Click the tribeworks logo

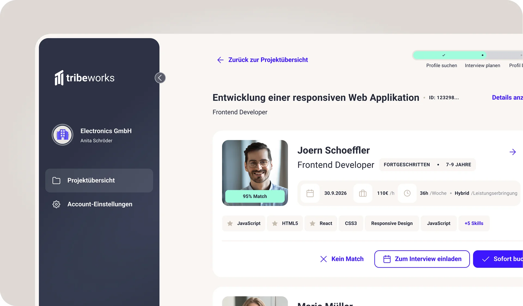tap(84, 78)
